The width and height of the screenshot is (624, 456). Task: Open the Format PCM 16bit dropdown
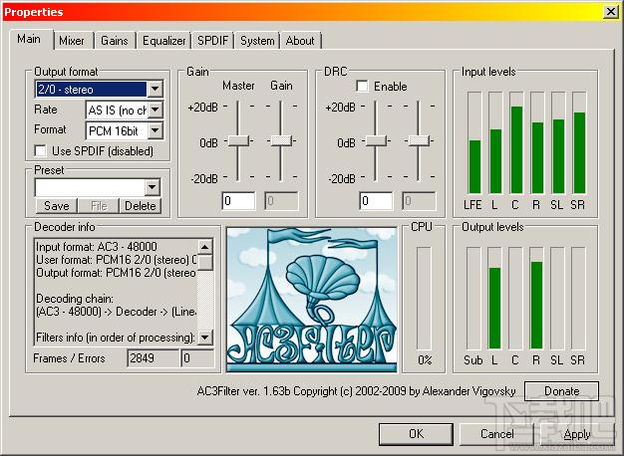coord(156,130)
